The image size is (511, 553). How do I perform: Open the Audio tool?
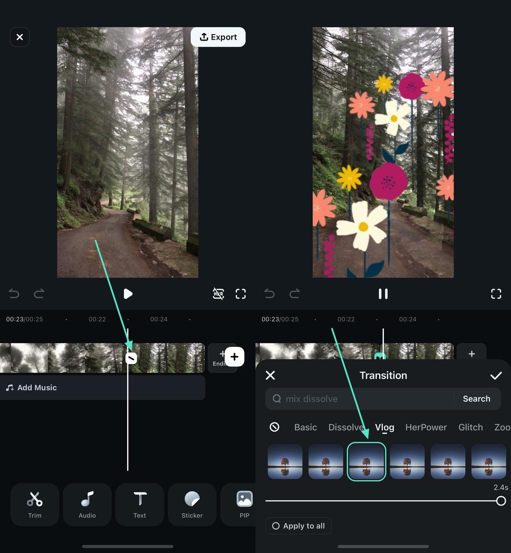87,505
